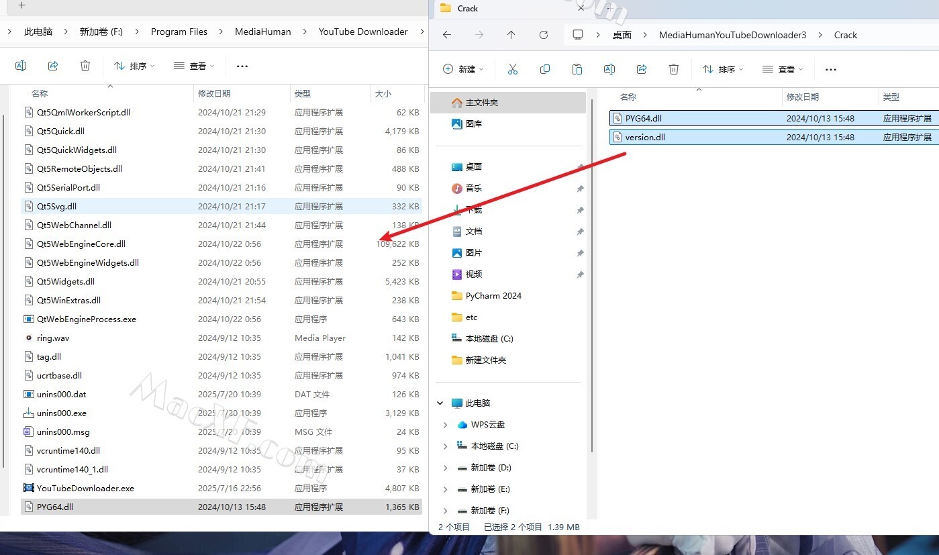Image resolution: width=939 pixels, height=555 pixels.
Task: Click 此电脑 breadcrumb in left window
Action: tap(38, 32)
